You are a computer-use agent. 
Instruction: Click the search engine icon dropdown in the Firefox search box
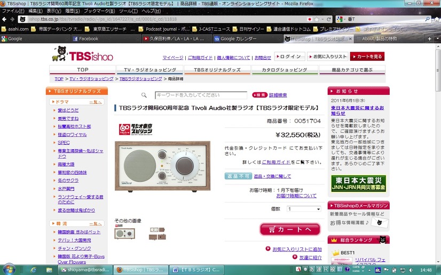[341, 19]
